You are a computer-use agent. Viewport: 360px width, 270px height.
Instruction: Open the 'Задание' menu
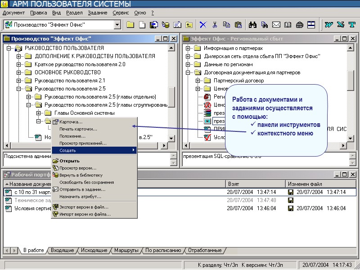(98, 13)
